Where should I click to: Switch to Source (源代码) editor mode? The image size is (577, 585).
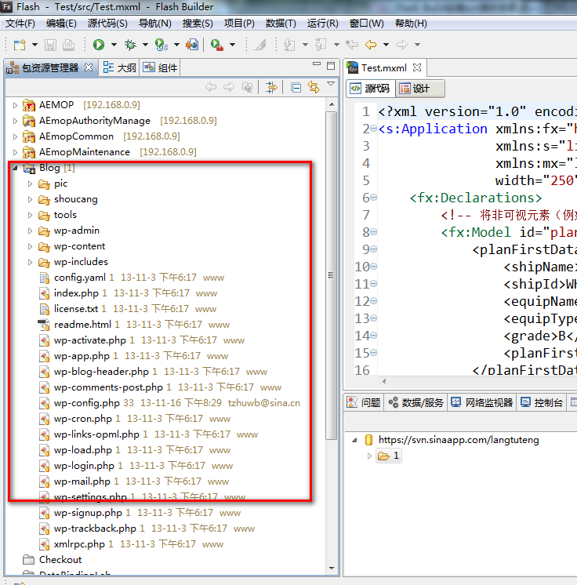[369, 89]
